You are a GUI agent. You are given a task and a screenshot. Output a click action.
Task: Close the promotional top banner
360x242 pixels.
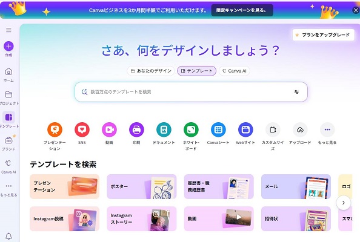click(x=356, y=10)
